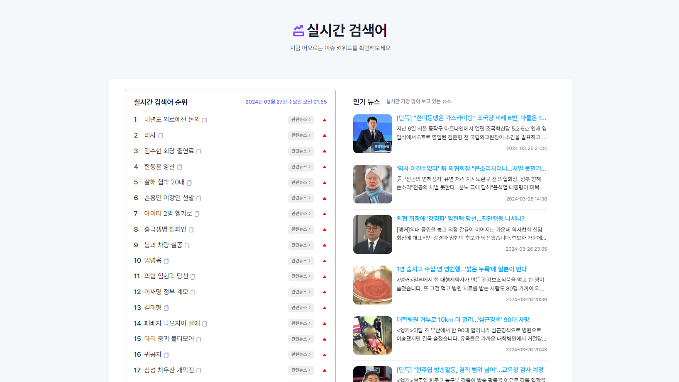679x382 pixels.
Task: Select the "실시간 검색어 순위" section header
Action: (x=160, y=102)
